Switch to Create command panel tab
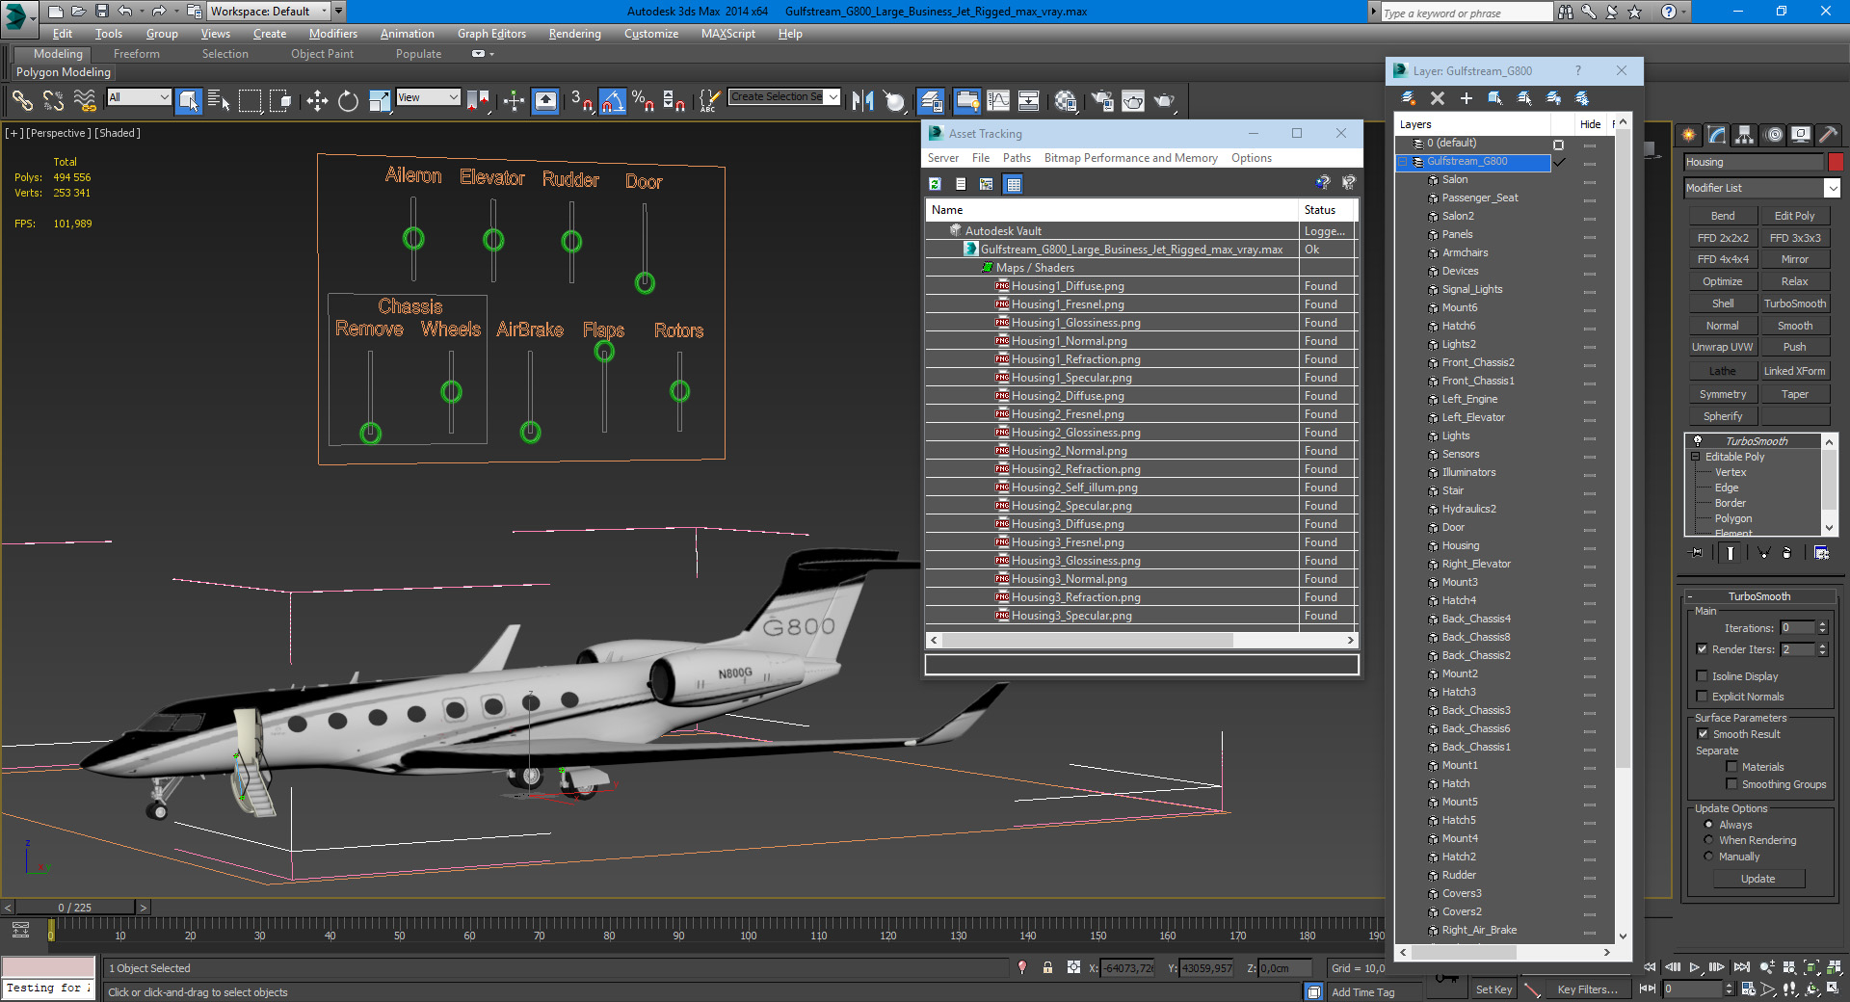Screen dimensions: 1850x1002 pos(1689,135)
